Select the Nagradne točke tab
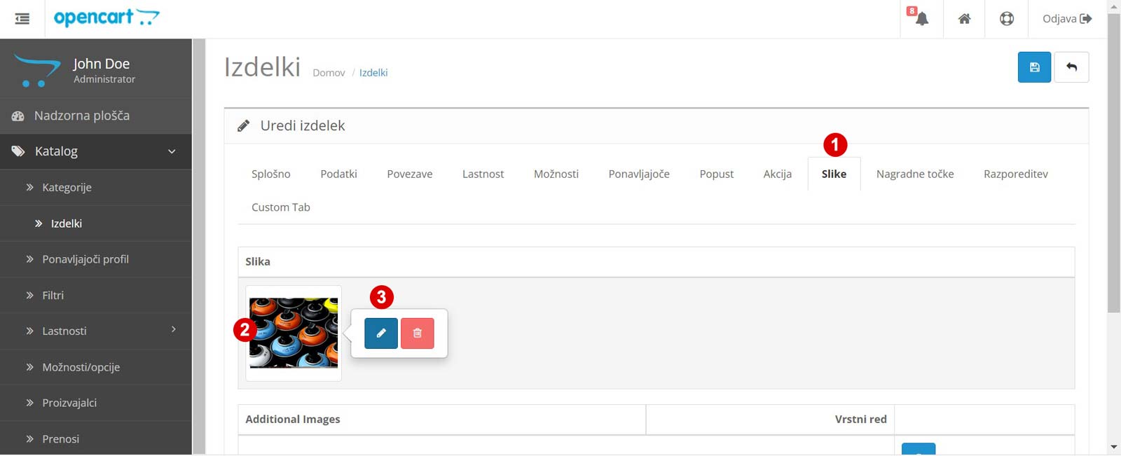The image size is (1121, 456). [x=914, y=174]
